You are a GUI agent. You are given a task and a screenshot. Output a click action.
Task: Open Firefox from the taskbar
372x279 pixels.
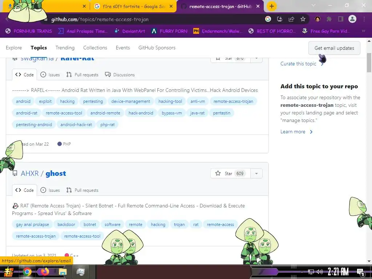tap(45, 272)
